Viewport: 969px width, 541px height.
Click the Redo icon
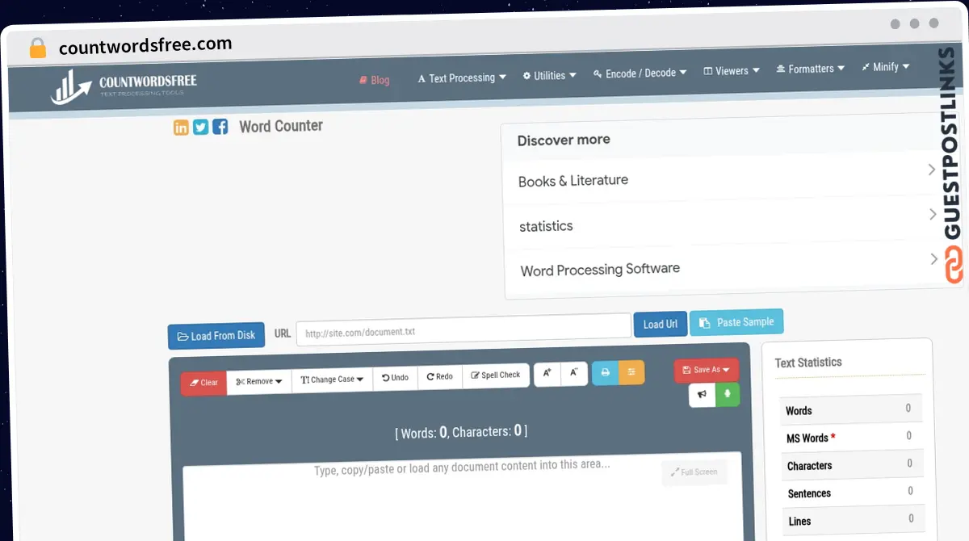coord(439,375)
